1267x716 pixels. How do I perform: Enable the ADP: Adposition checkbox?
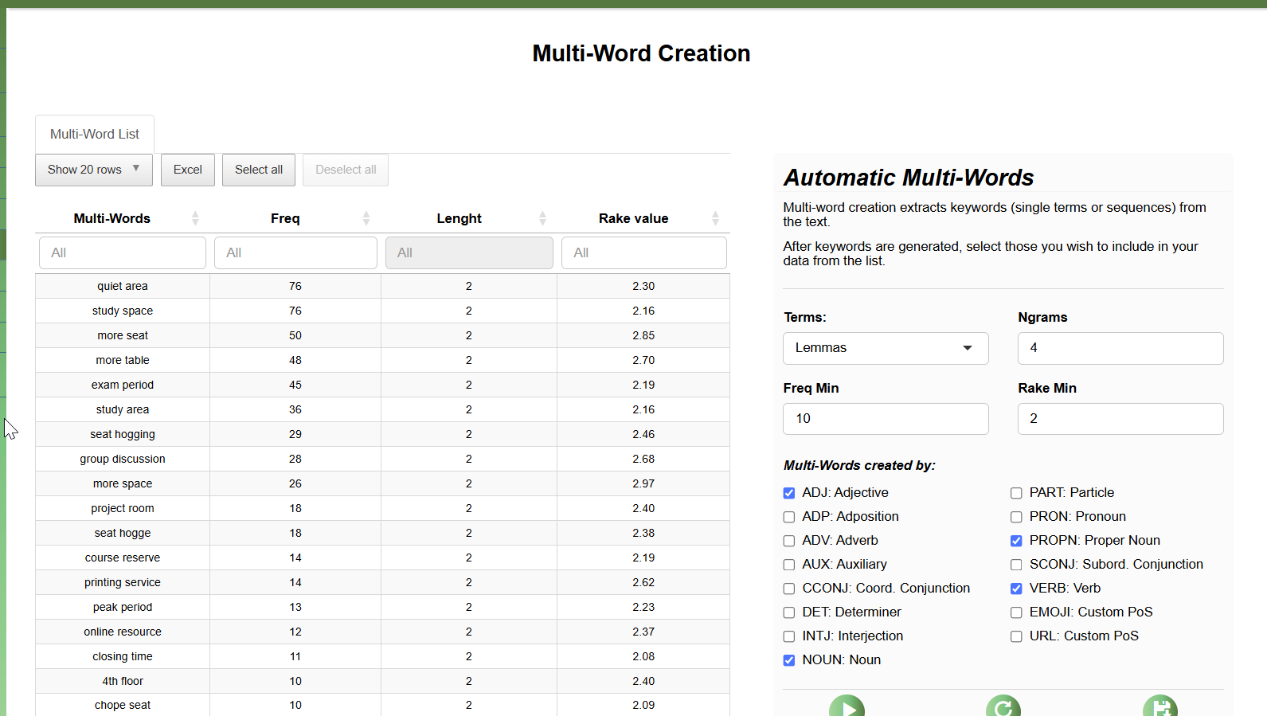pyautogui.click(x=789, y=517)
